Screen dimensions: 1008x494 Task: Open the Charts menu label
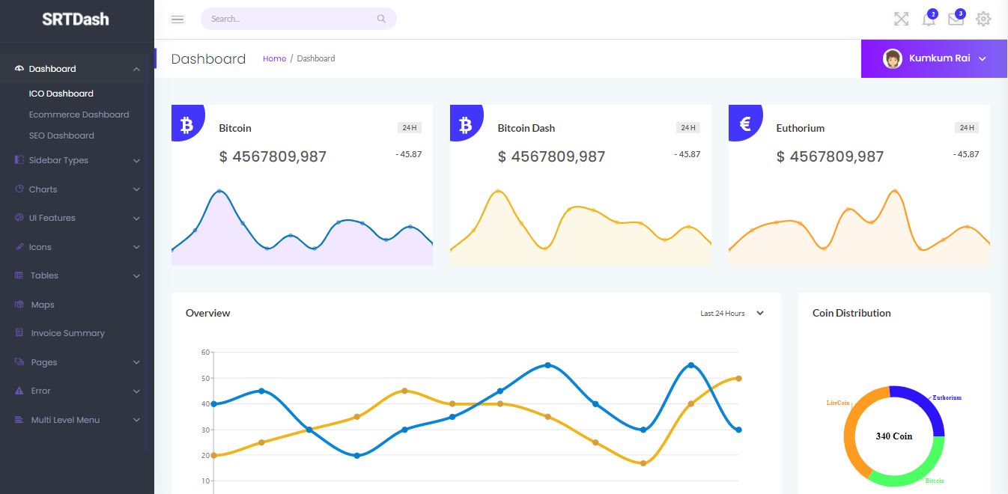[43, 189]
